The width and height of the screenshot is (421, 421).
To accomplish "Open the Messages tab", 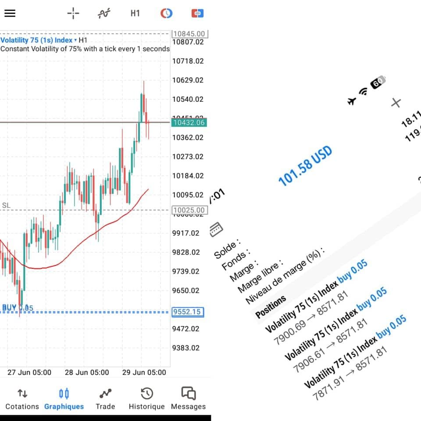I will (188, 399).
